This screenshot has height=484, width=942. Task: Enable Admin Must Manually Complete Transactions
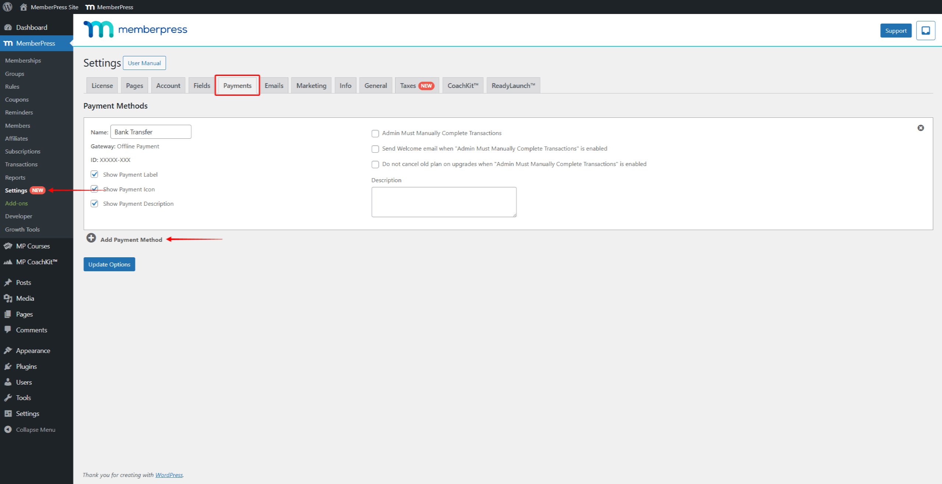375,133
